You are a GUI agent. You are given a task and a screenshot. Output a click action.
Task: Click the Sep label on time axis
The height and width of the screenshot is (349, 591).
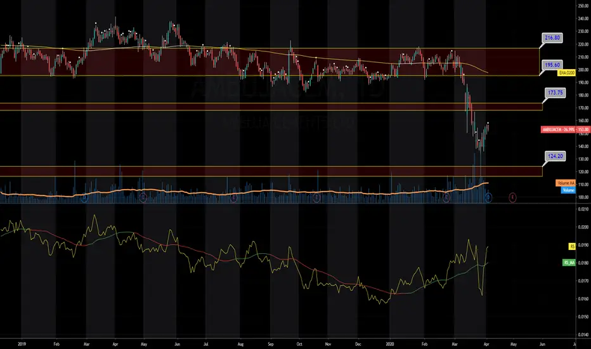271,344
